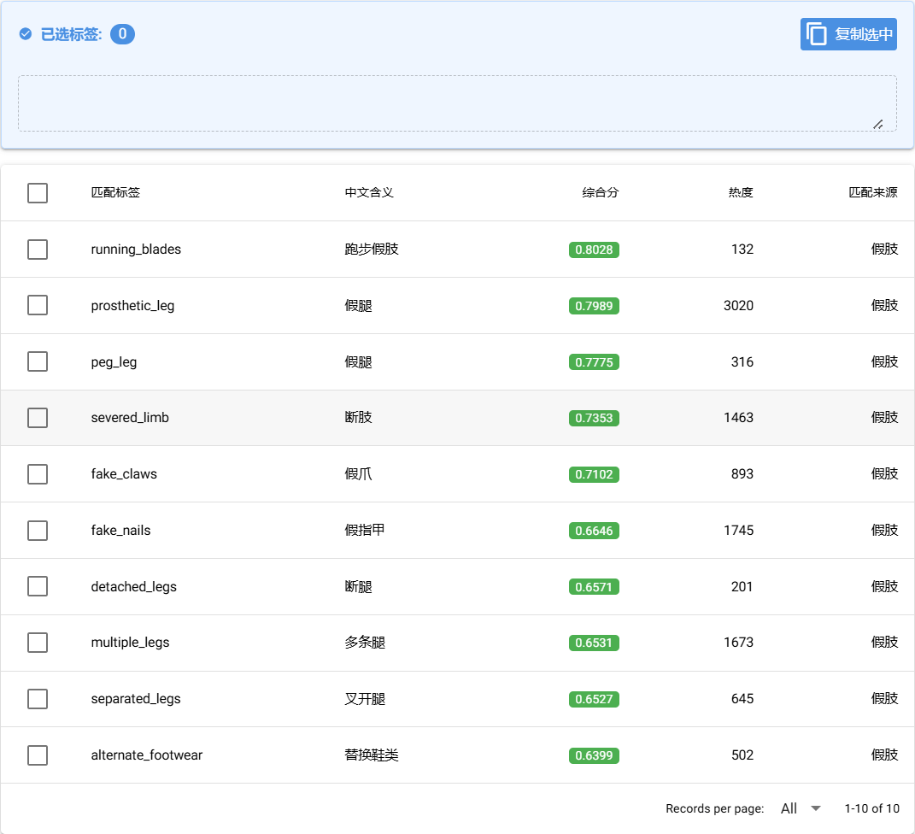Sort by the 综合分 column header
The height and width of the screenshot is (834, 915).
pyautogui.click(x=600, y=193)
